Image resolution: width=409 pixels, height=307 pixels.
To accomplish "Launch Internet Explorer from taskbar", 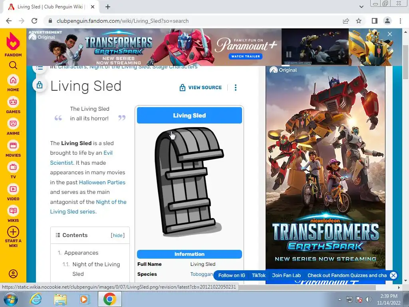I will click(x=35, y=299).
